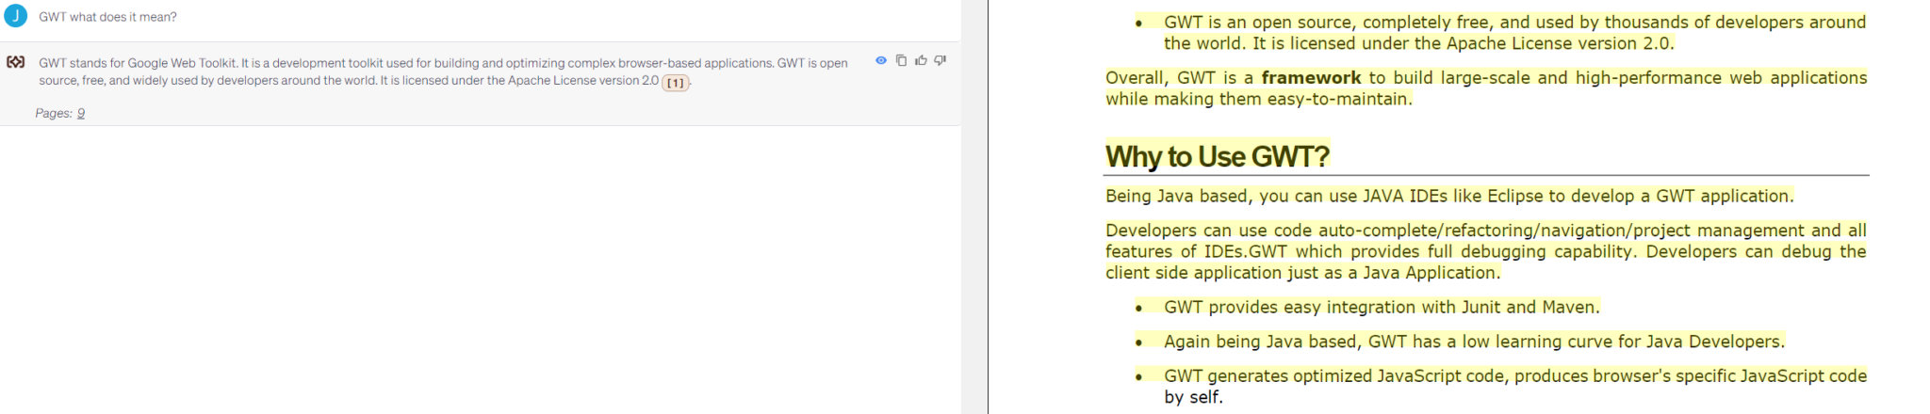The image size is (1930, 414).
Task: Click the 'Why to Use GWT?' heading
Action: tap(1217, 156)
